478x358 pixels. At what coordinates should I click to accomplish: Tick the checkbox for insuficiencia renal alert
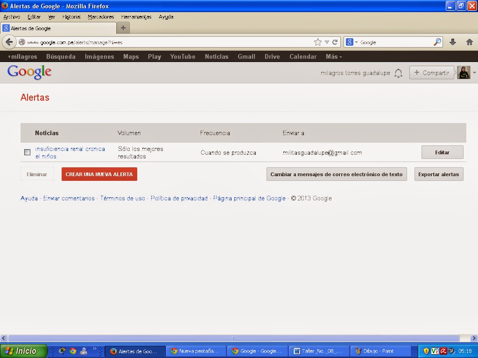coord(27,152)
